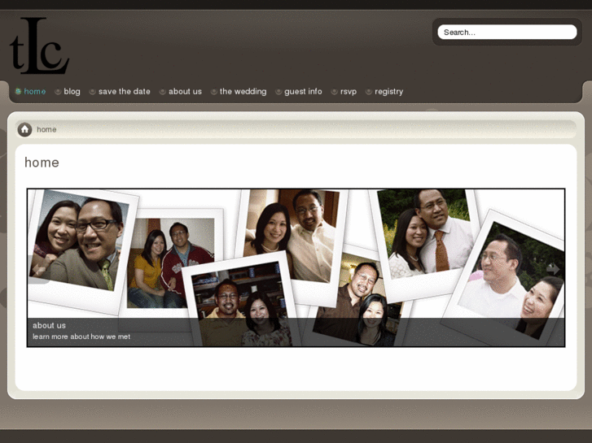Click the slideshow about us caption title
The width and height of the screenshot is (592, 443).
click(49, 325)
